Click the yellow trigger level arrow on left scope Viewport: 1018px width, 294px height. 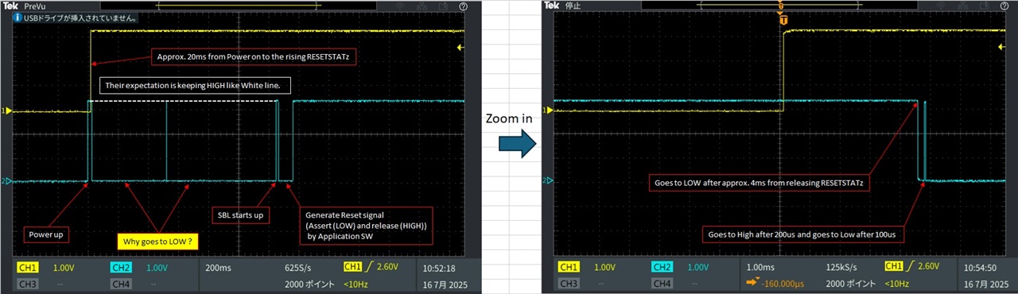point(460,48)
